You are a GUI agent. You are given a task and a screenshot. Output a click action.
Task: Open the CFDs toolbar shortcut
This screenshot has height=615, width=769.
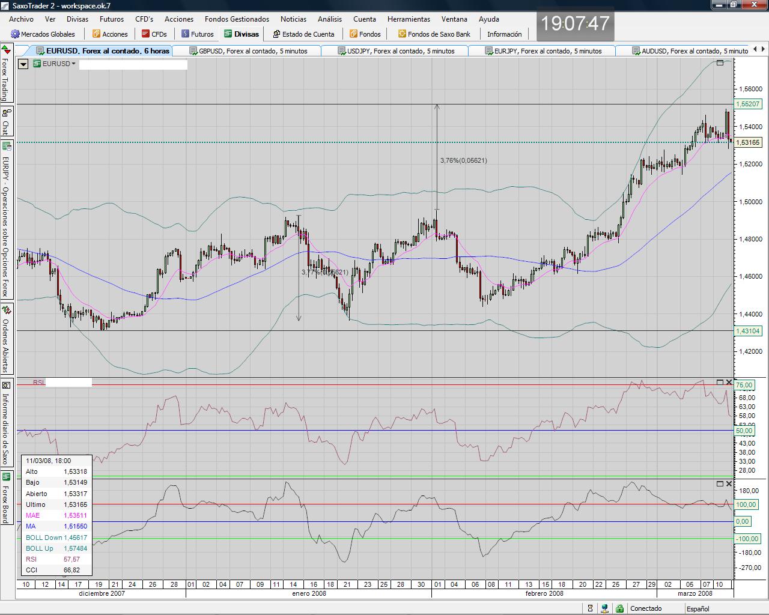click(154, 34)
